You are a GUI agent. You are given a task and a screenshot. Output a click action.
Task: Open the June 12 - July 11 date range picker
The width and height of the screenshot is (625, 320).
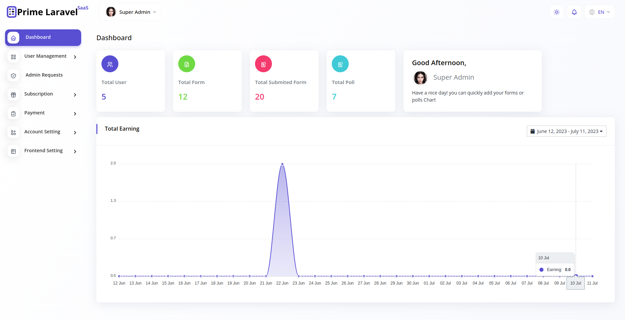[x=566, y=131]
